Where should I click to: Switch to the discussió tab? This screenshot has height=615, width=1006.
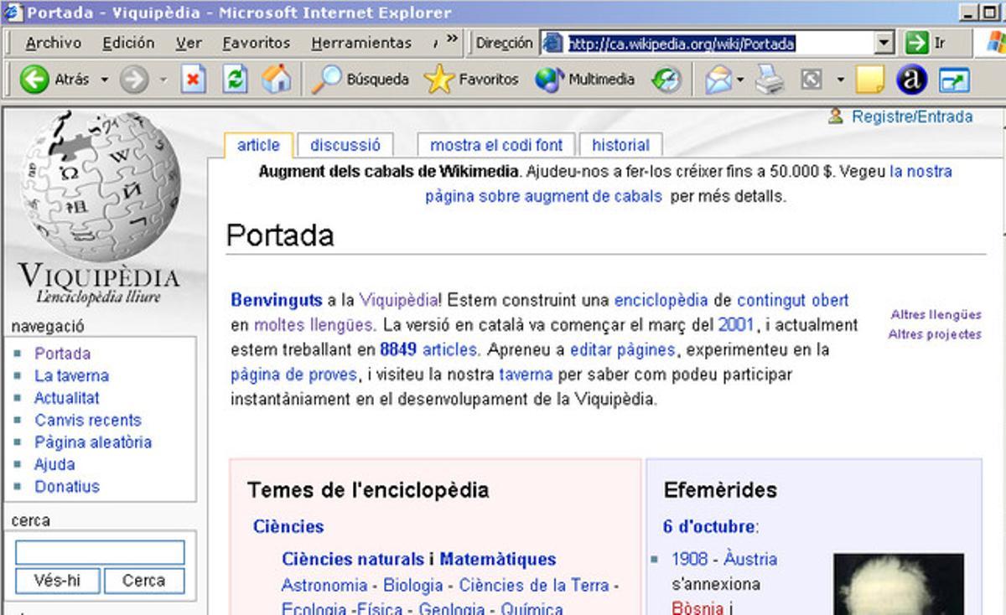click(345, 145)
